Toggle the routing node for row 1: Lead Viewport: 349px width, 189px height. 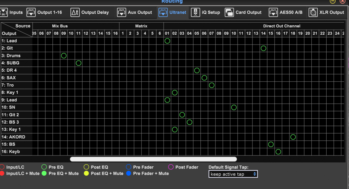coord(167,41)
